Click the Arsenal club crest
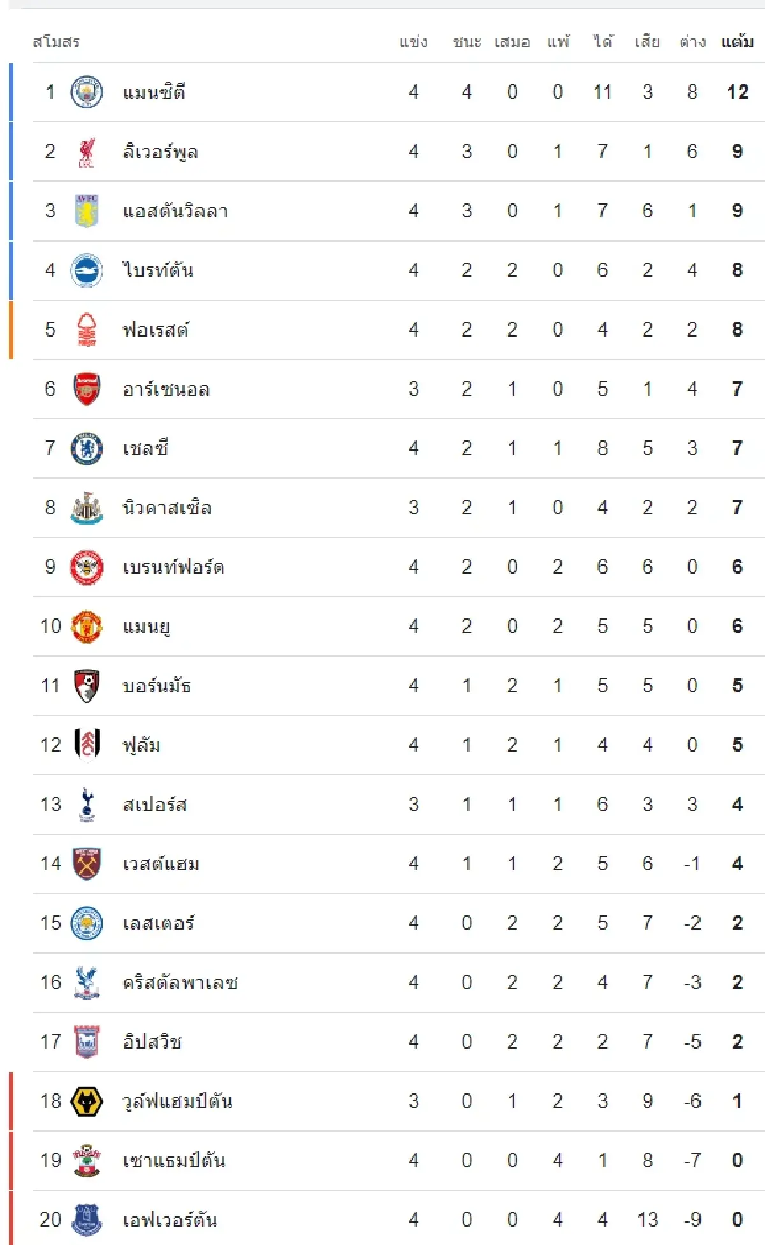 86,389
